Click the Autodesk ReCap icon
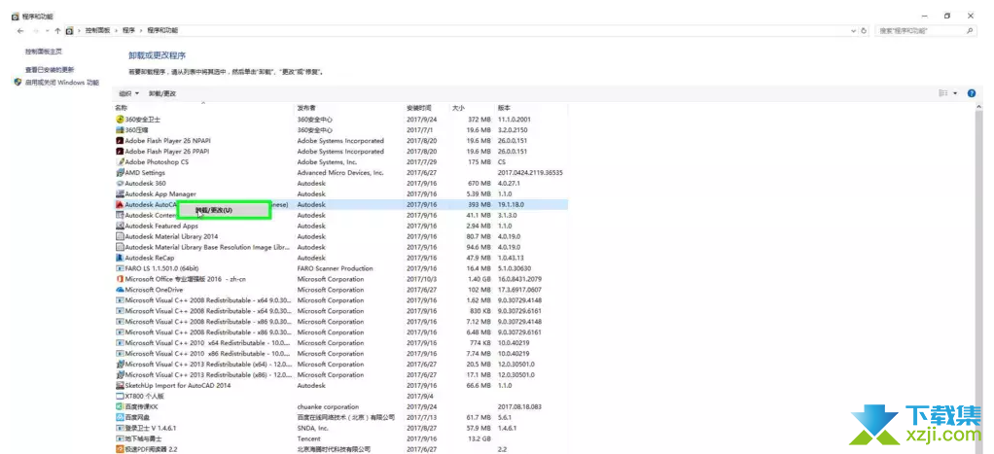 click(x=120, y=258)
